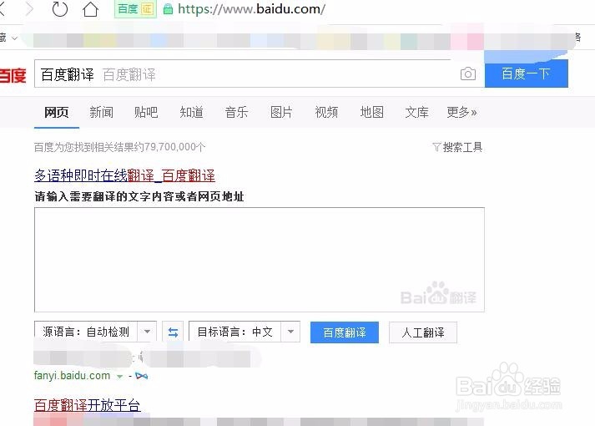The height and width of the screenshot is (426, 595).
Task: Switch to the 新闻 tab
Action: click(x=101, y=112)
